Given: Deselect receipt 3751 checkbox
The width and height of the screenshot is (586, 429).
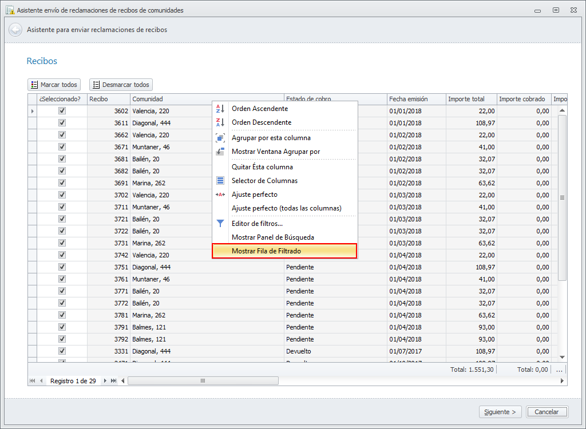Looking at the screenshot, I should [62, 267].
